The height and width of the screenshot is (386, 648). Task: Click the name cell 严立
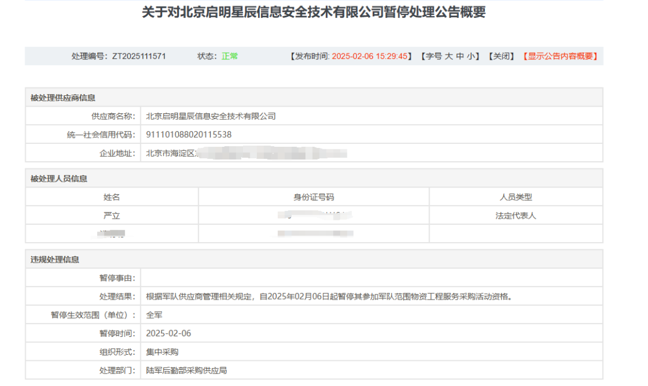click(x=112, y=216)
